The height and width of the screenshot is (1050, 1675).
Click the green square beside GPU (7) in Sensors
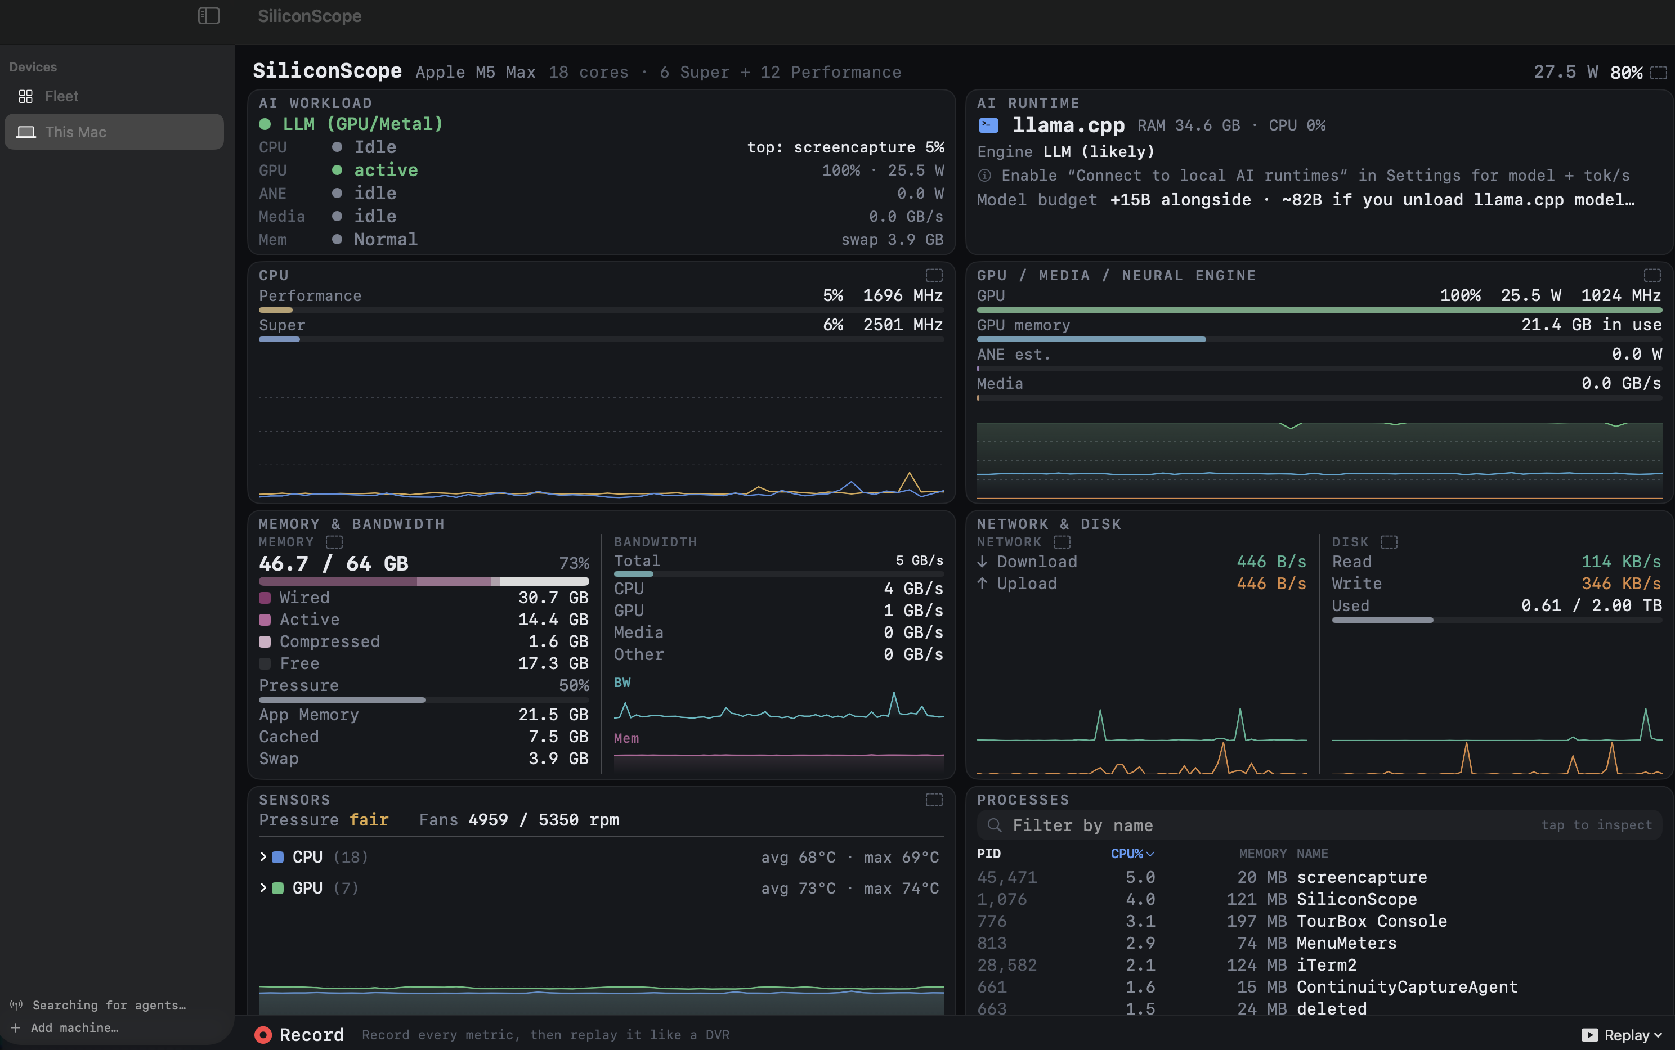pos(278,887)
